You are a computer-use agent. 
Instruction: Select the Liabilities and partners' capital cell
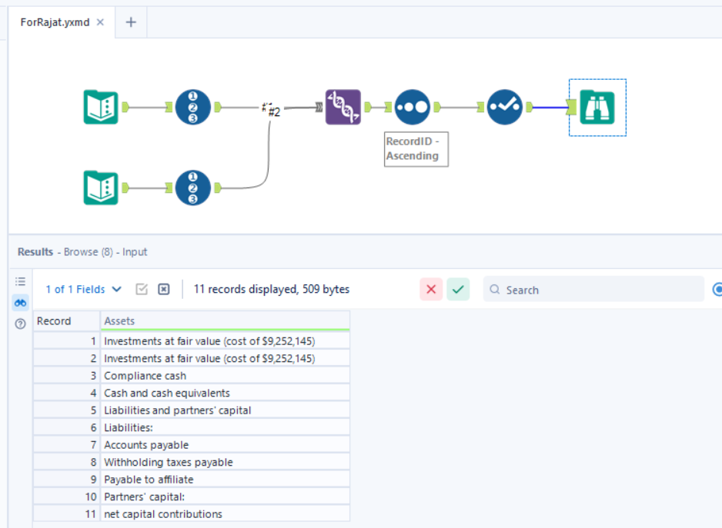[226, 410]
